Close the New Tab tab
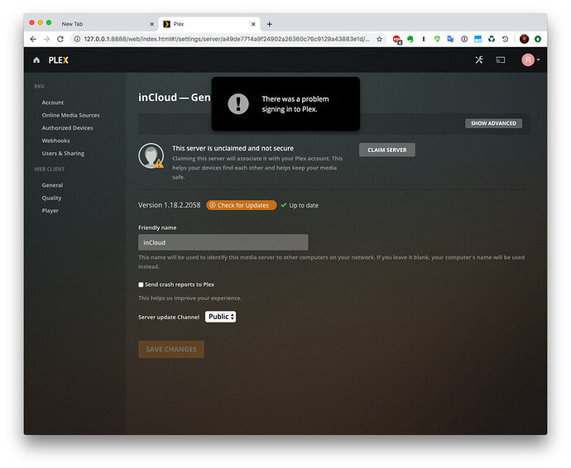 point(152,24)
